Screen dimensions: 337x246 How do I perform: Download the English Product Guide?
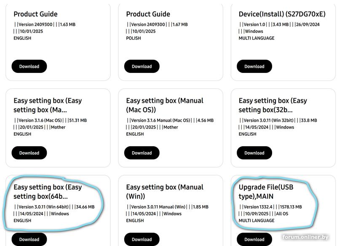point(29,66)
